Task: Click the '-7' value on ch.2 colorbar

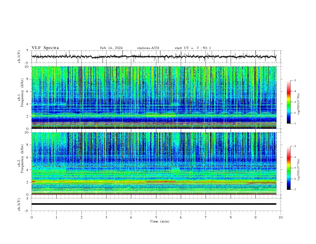Action: coord(294,190)
